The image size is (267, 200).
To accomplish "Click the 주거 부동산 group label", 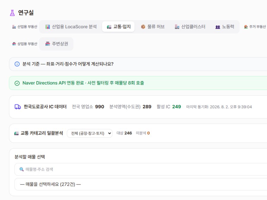I will 257,27.
